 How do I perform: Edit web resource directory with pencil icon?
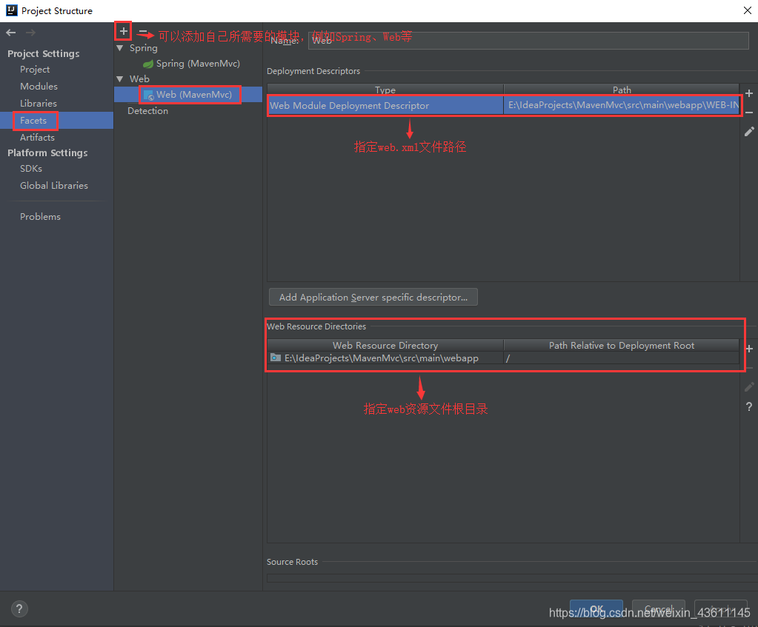(x=749, y=387)
